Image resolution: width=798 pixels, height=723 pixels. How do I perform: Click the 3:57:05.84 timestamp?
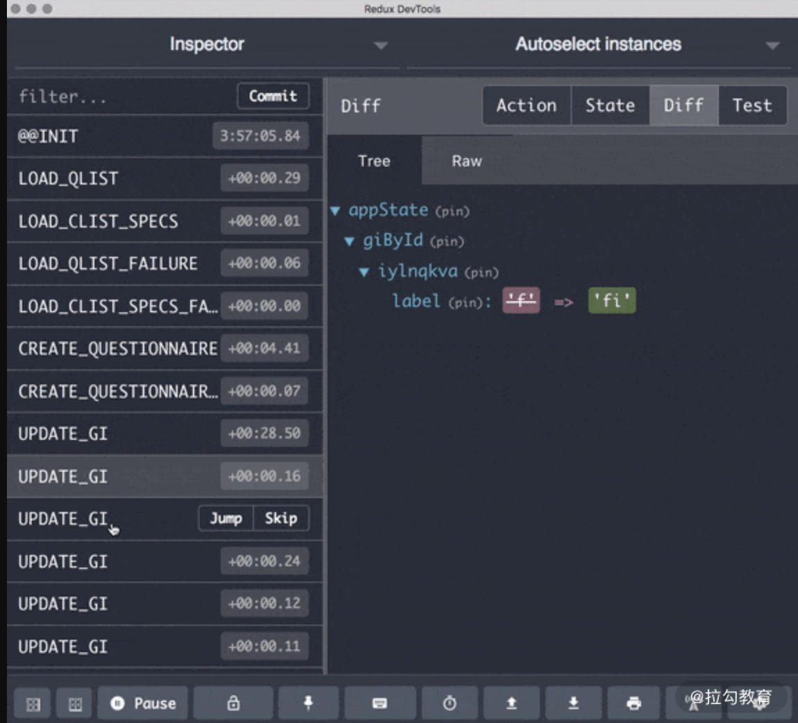[x=261, y=136]
